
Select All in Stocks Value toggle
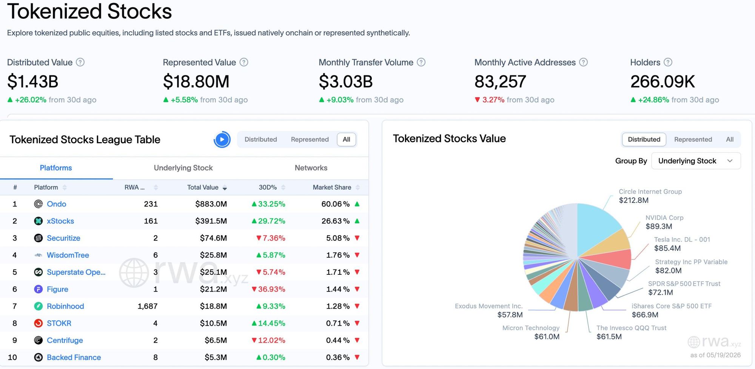[730, 139]
